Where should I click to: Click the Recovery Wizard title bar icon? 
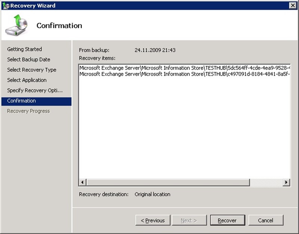[x=5, y=5]
